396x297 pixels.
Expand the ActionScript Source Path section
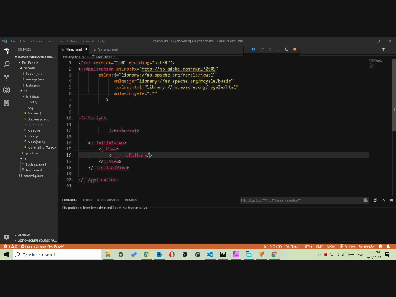(37, 241)
